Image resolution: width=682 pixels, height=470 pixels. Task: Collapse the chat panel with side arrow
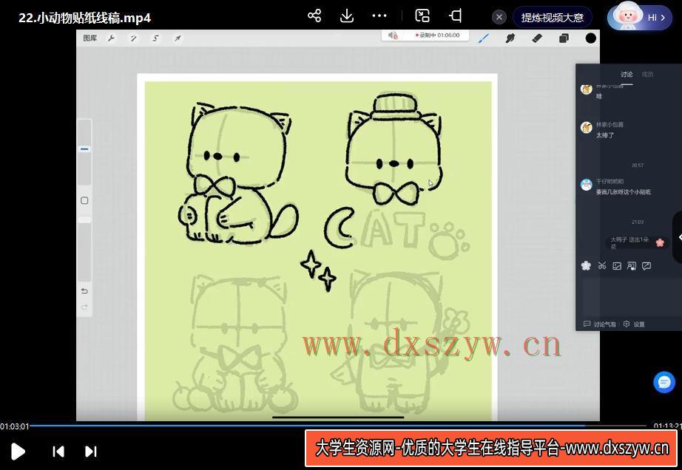pyautogui.click(x=678, y=237)
